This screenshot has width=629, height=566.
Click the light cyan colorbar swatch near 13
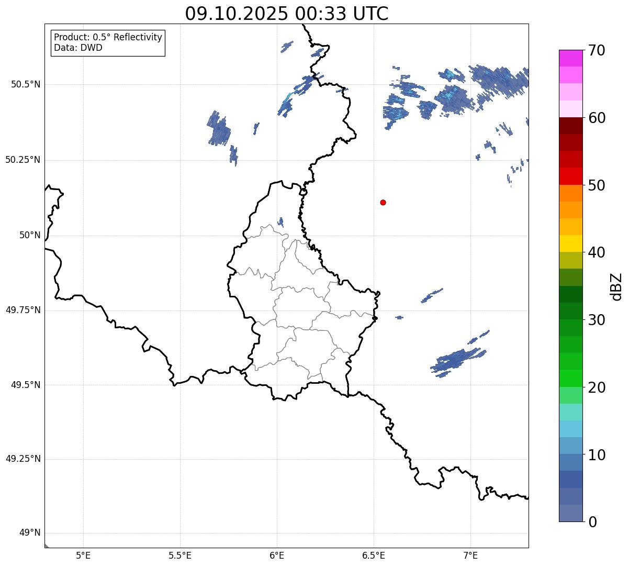(x=570, y=429)
